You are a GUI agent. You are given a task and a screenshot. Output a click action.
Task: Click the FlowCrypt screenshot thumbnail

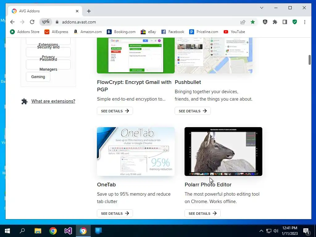136,56
